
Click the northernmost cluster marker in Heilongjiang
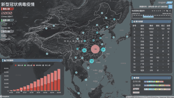102,13
